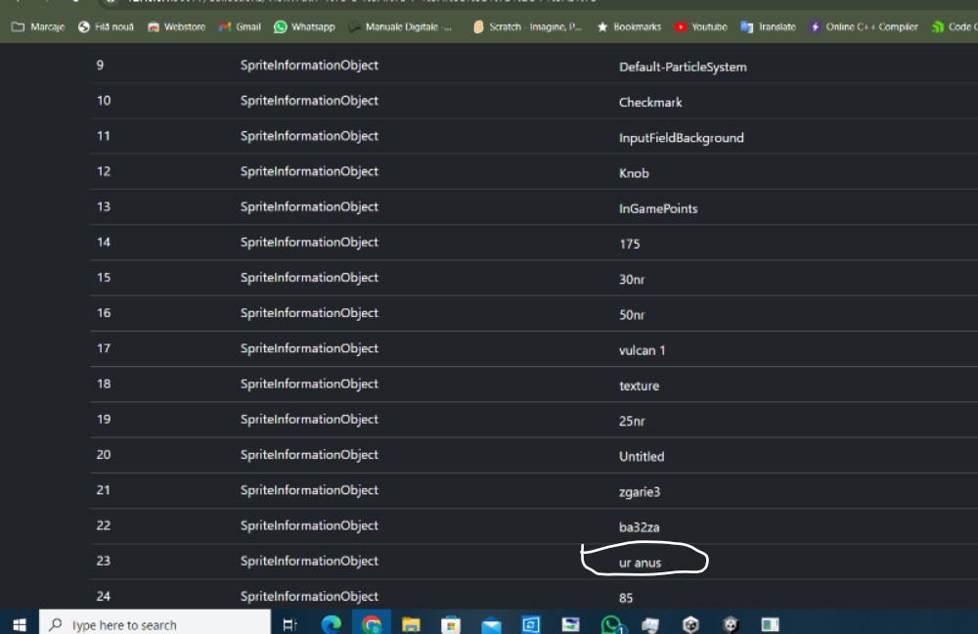Open the Whatsapp bookmark
The image size is (978, 634).
pos(304,26)
